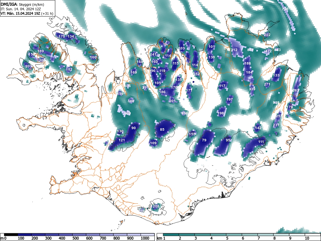Click the dark blue swatch between 100 and 200 m
This screenshot has height=241, width=321.
(25, 235)
